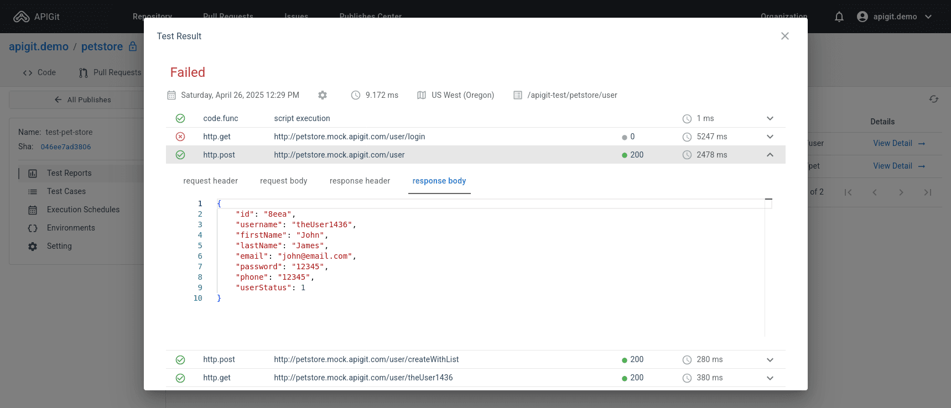Image resolution: width=951 pixels, height=408 pixels.
Task: Close the Test Result dialog
Action: point(784,36)
